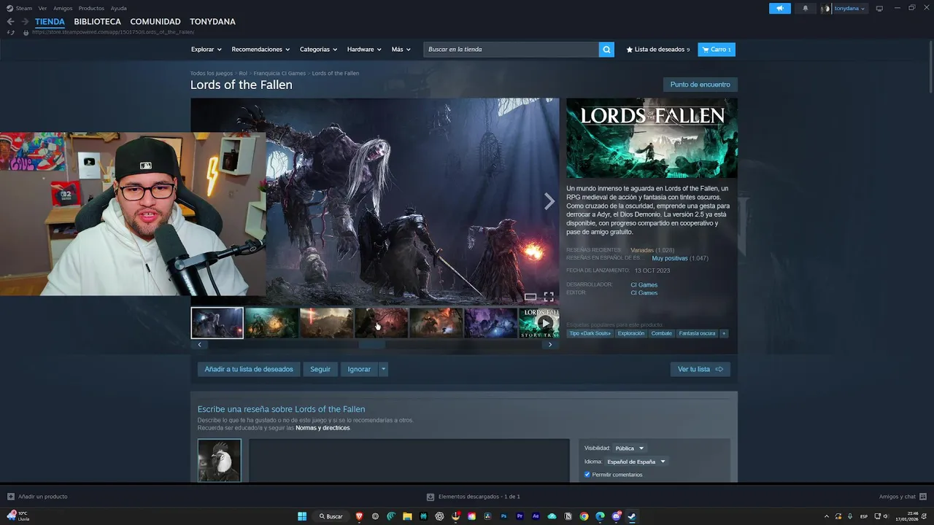Open Punto de encuentro hub

coord(700,85)
